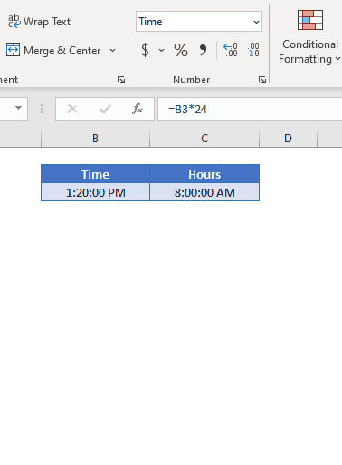Click the Insert Function fx icon
The image size is (342, 465).
(138, 109)
